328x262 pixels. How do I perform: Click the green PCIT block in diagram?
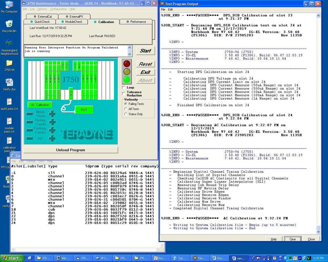point(83,110)
